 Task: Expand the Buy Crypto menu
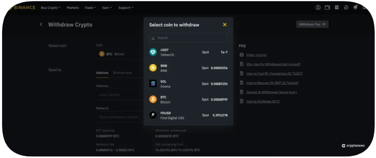tap(50, 7)
